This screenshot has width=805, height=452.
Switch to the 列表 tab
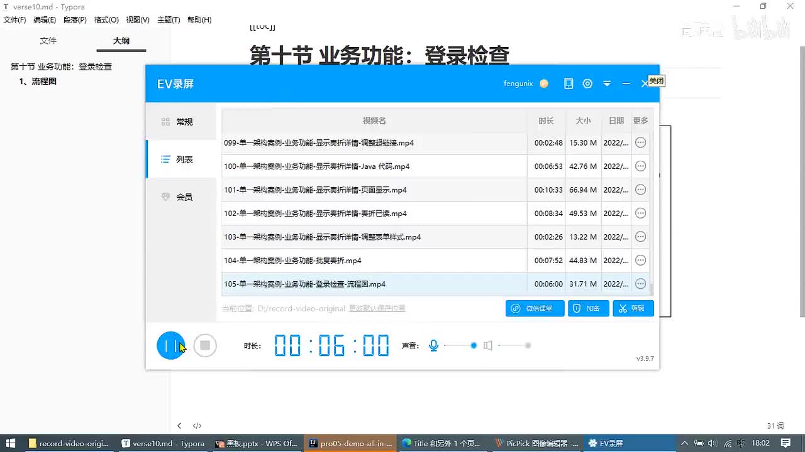tap(181, 159)
